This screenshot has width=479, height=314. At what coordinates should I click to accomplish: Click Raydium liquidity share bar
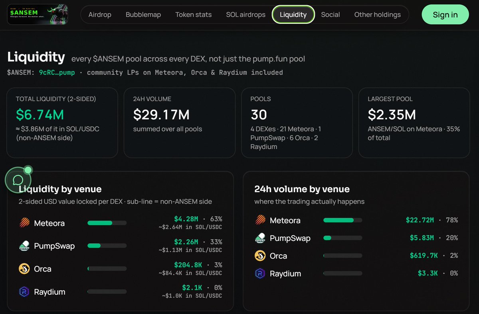107,292
